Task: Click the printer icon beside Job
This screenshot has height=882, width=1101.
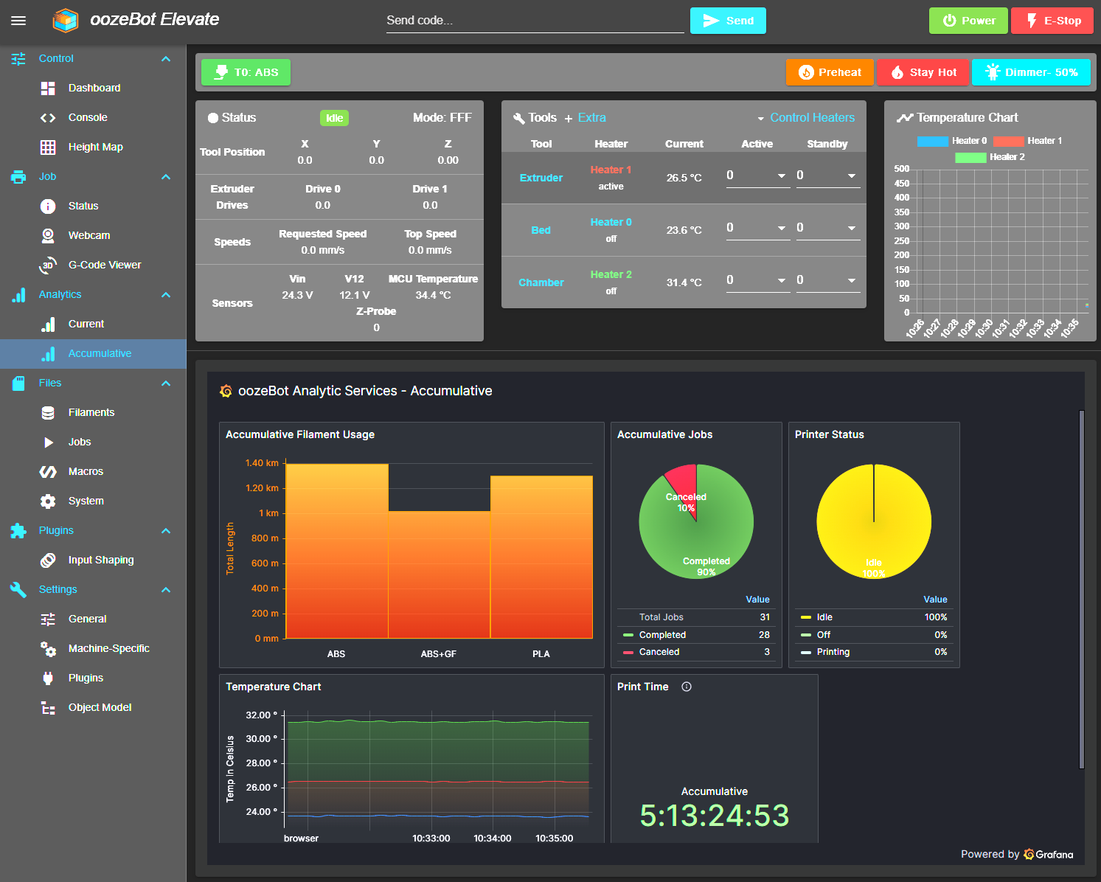Action: 18,177
